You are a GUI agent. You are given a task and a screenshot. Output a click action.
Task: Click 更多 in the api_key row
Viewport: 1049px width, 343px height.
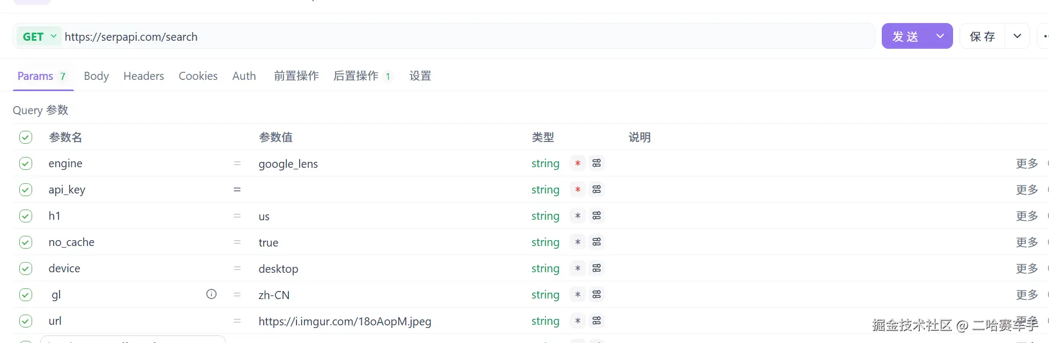1027,190
